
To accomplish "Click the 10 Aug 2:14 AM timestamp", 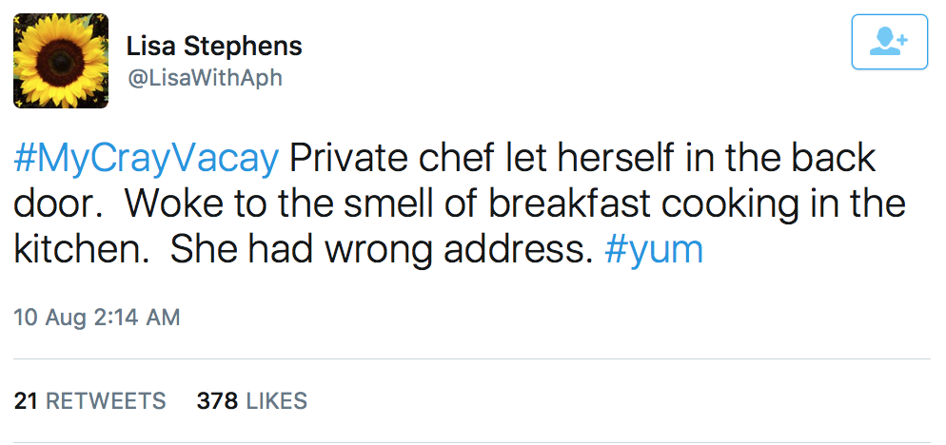I will pos(97,318).
